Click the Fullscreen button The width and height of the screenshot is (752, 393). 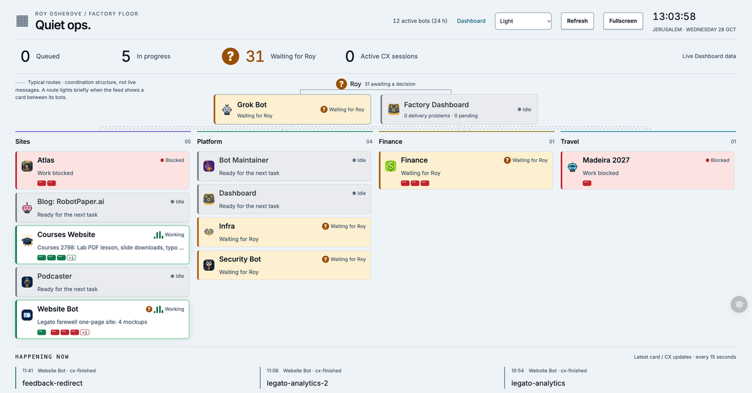point(623,21)
